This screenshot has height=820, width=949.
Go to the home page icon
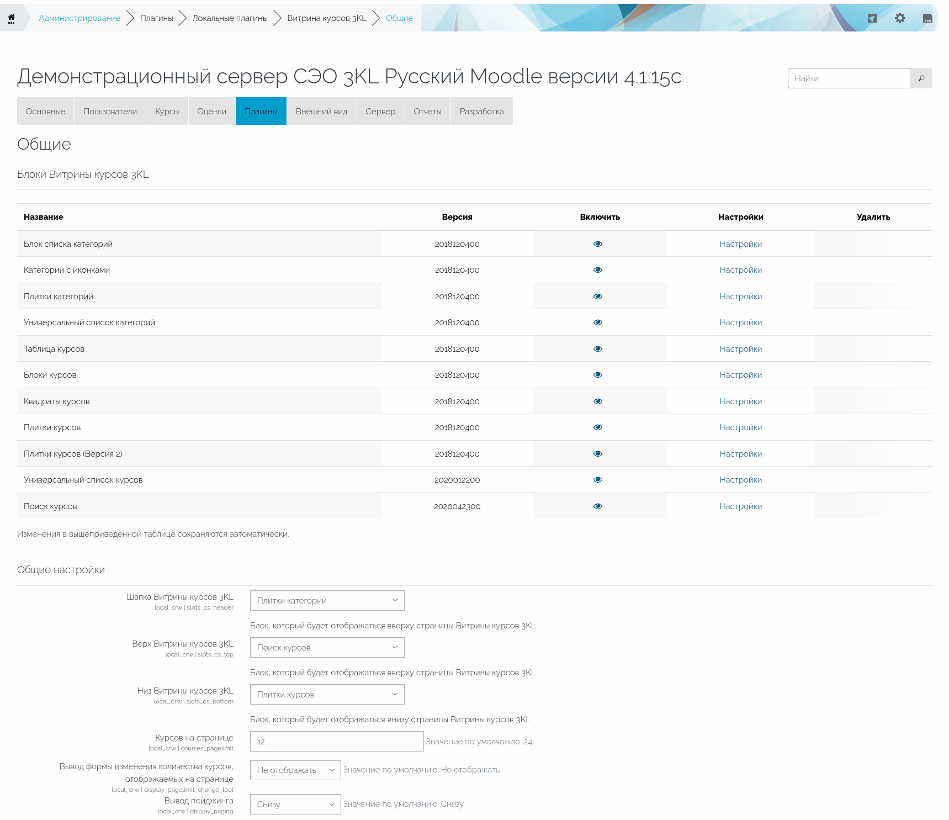pyautogui.click(x=11, y=18)
